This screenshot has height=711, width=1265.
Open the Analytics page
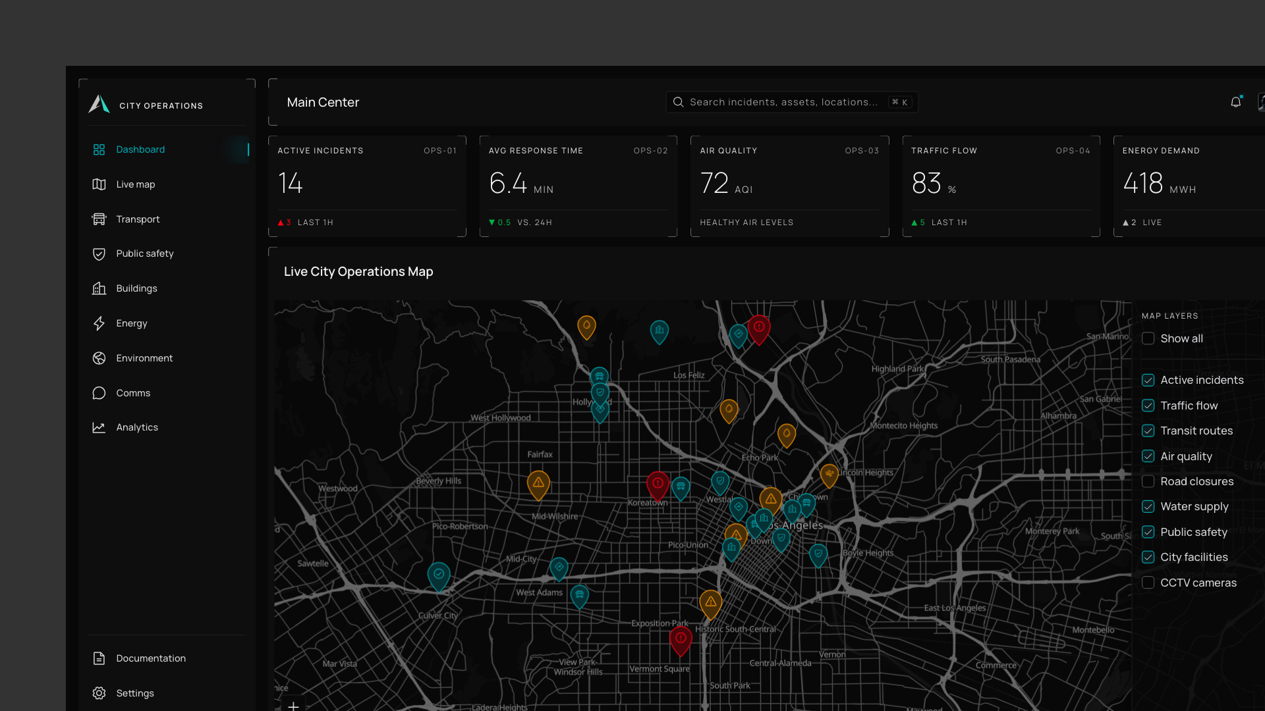[167, 427]
